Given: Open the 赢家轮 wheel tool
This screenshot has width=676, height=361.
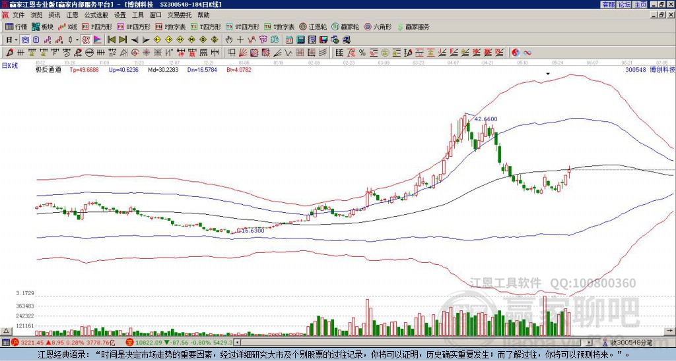Looking at the screenshot, I should pyautogui.click(x=345, y=26).
